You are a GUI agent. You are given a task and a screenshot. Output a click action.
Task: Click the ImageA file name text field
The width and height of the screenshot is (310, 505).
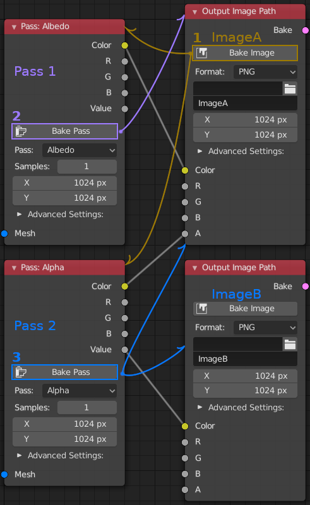tap(245, 104)
